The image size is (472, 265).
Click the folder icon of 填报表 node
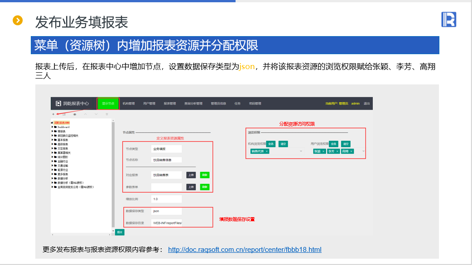[x=55, y=131]
